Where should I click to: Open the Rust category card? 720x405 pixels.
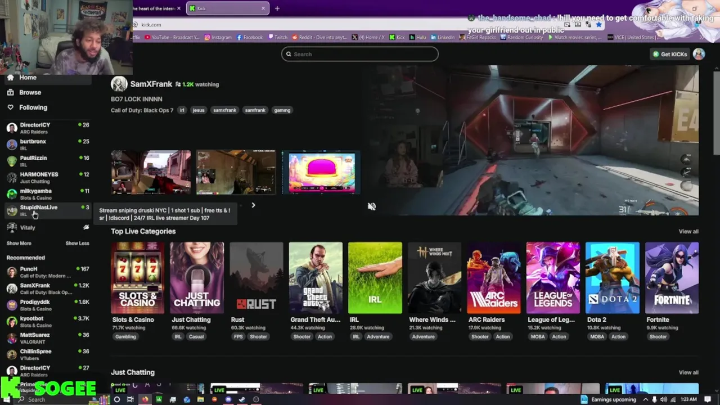256,278
